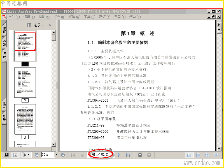This screenshot has height=168, width=224.
Task: Expand the zoom percentage dropdown
Action: tap(56, 155)
